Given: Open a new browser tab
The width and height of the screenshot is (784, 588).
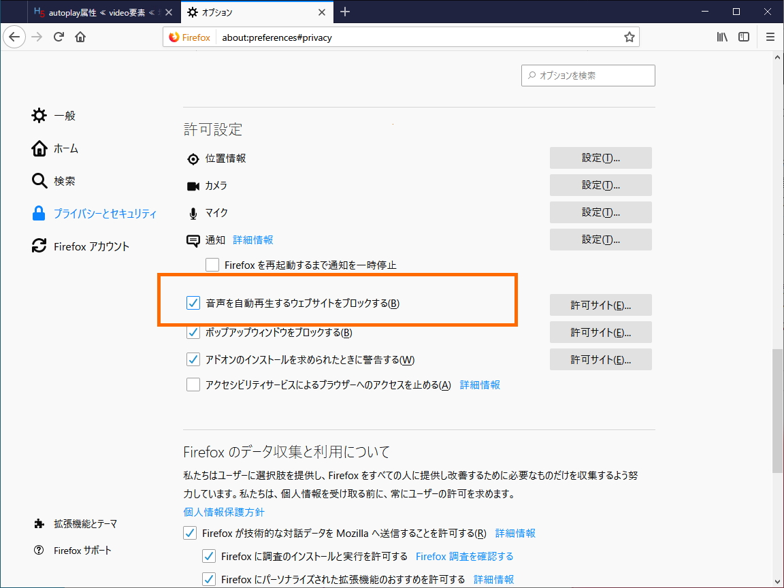Looking at the screenshot, I should [344, 12].
